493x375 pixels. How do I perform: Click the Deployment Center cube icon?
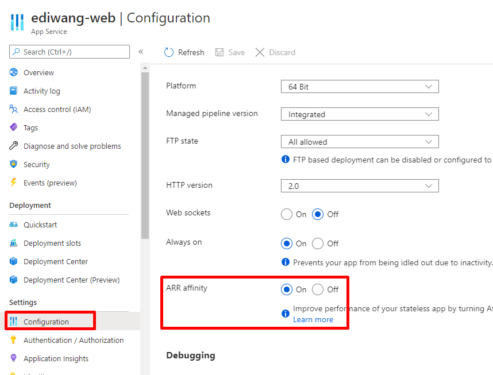click(14, 261)
